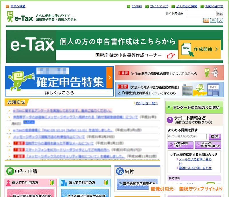Click the beginner mark beside 法人でご利用の方
The width and height of the screenshot is (229, 197).
click(x=106, y=183)
